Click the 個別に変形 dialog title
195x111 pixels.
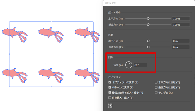[x=111, y=3]
